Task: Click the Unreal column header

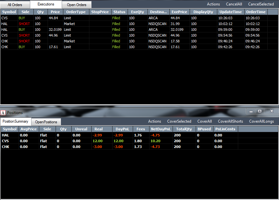Action: pyautogui.click(x=81, y=129)
